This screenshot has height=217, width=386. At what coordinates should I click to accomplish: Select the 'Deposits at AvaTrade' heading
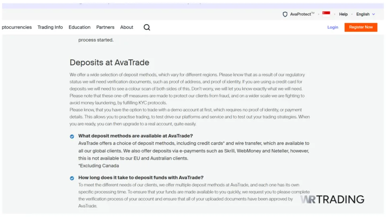[109, 63]
